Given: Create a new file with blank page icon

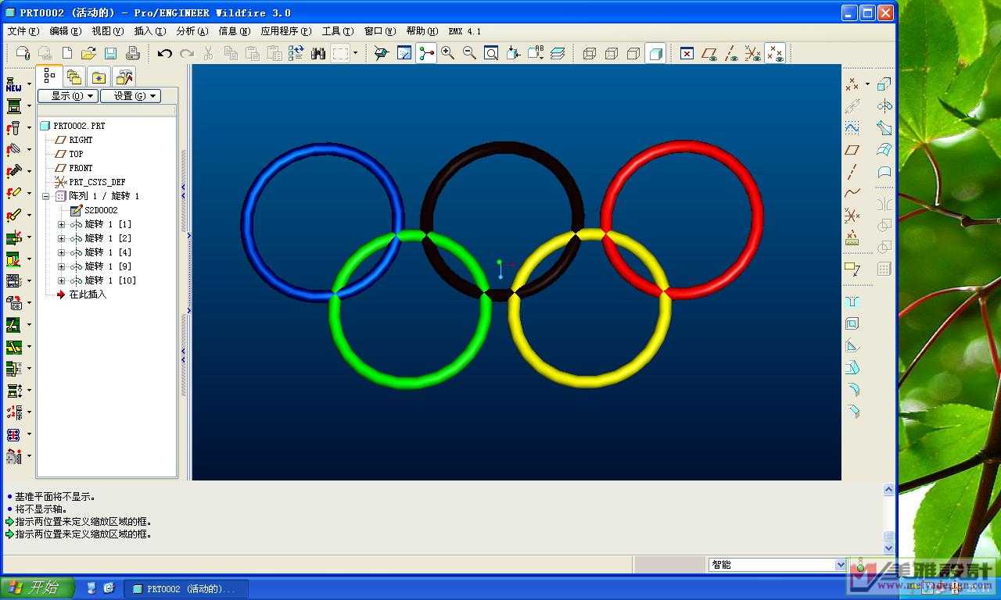Looking at the screenshot, I should click(67, 53).
